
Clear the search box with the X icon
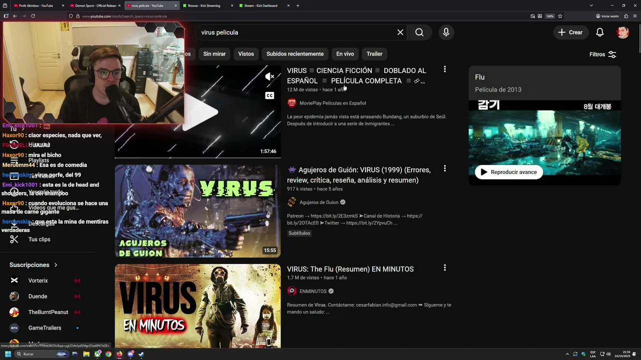tap(400, 32)
